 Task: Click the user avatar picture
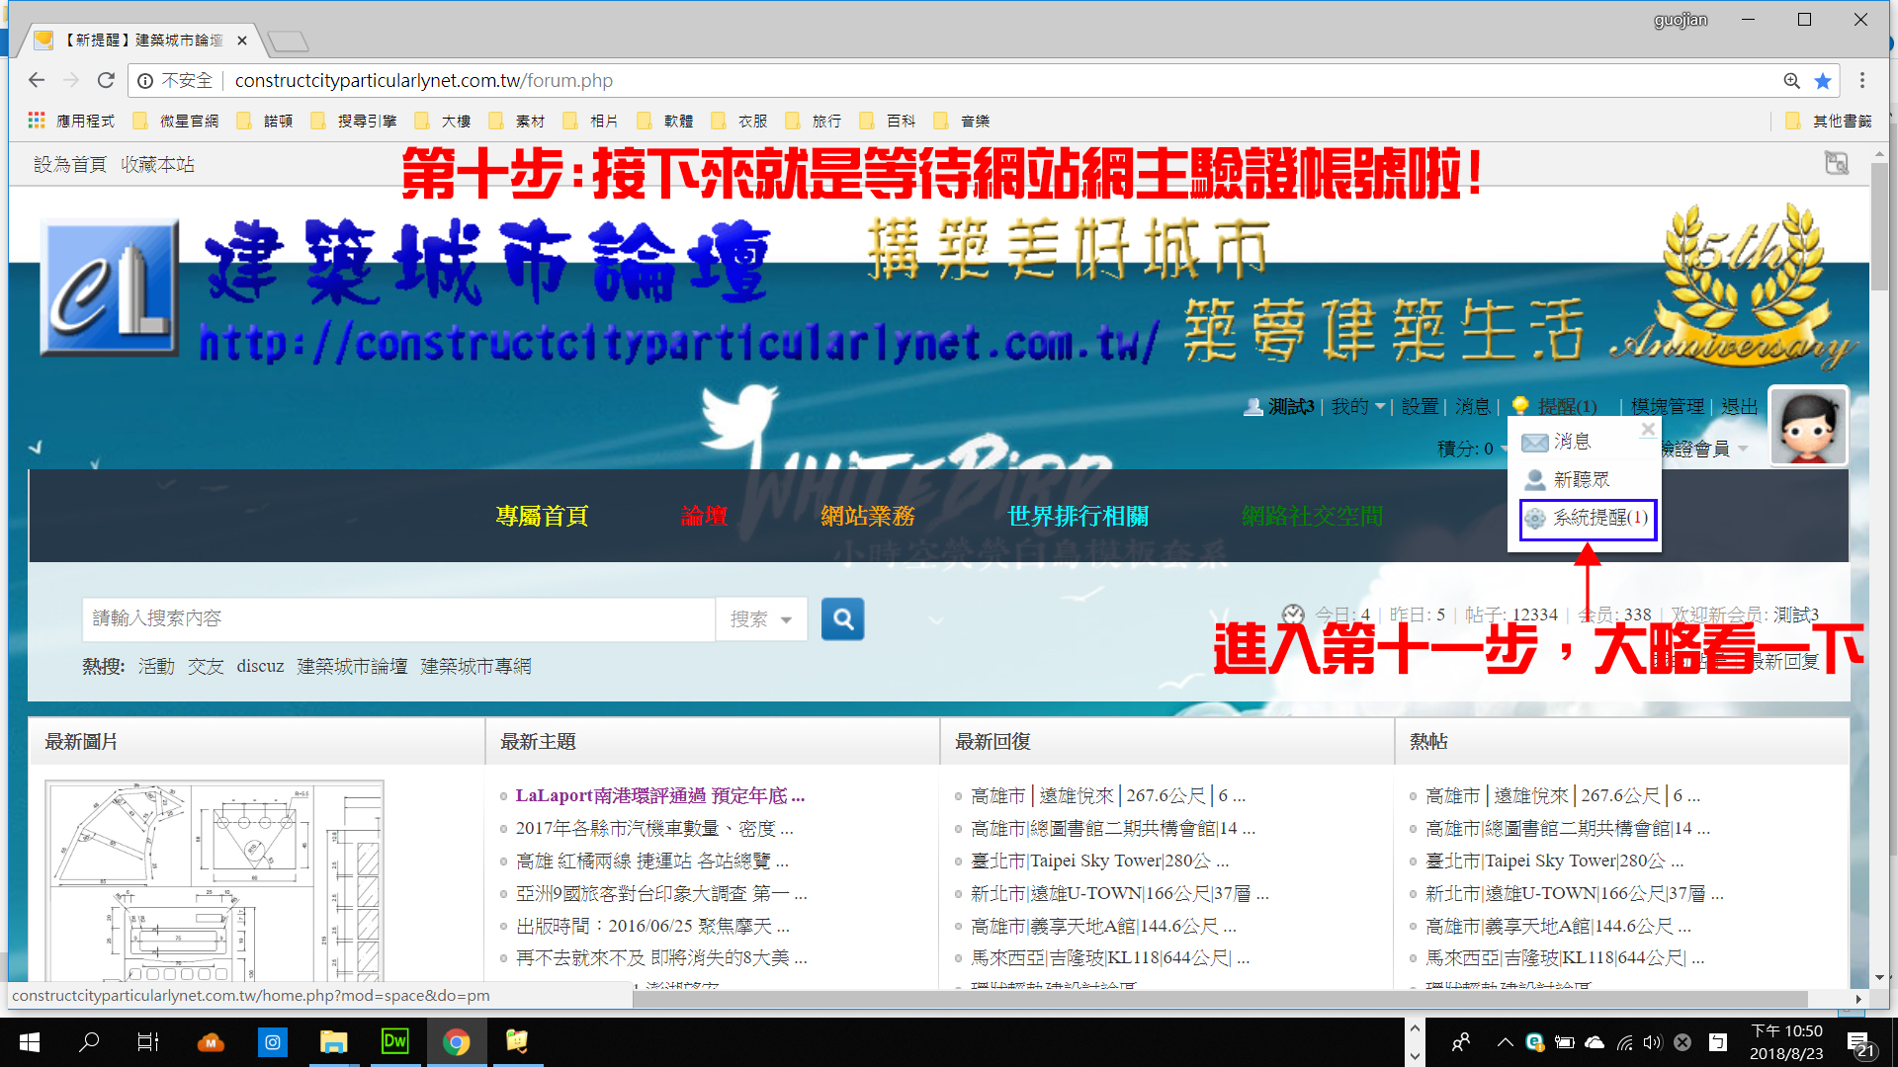point(1807,426)
